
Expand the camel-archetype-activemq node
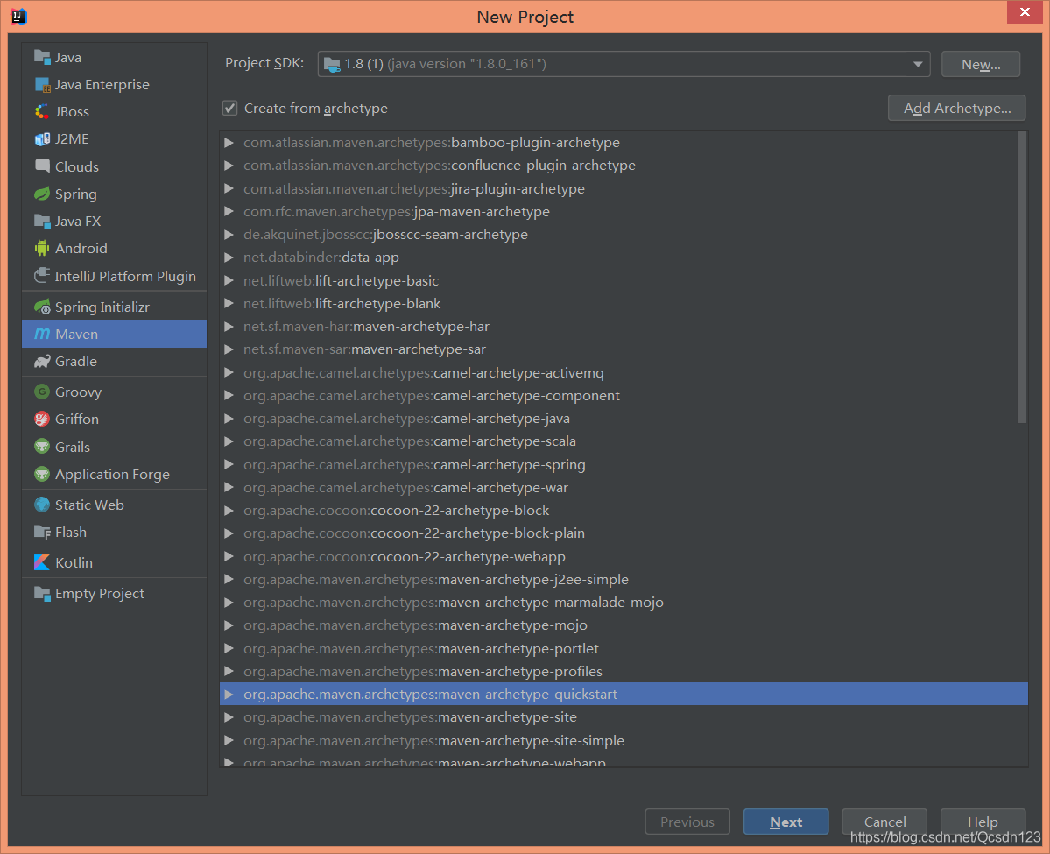[229, 372]
